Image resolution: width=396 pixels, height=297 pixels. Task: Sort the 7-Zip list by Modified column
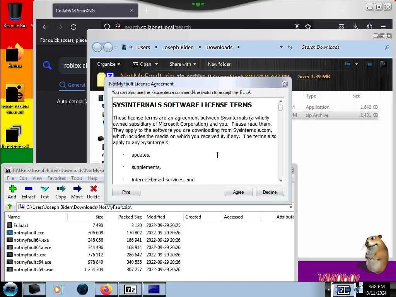[x=164, y=217]
